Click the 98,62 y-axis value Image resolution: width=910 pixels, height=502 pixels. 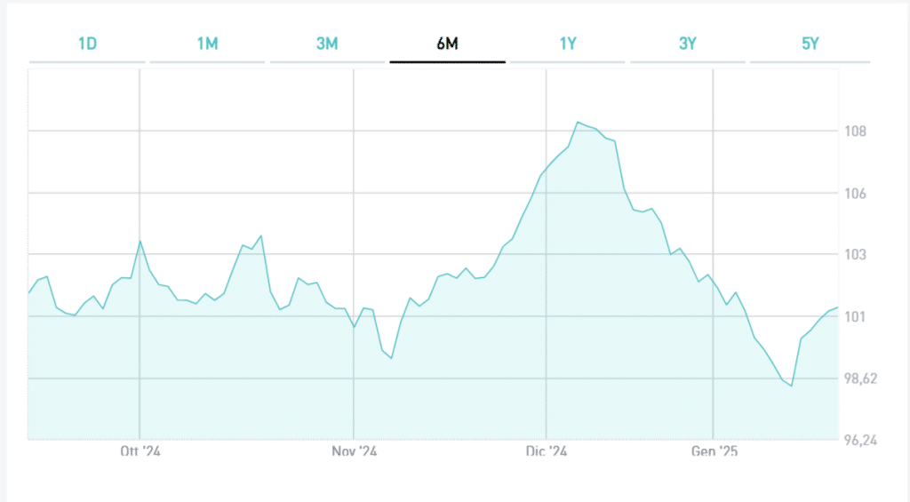click(x=859, y=379)
